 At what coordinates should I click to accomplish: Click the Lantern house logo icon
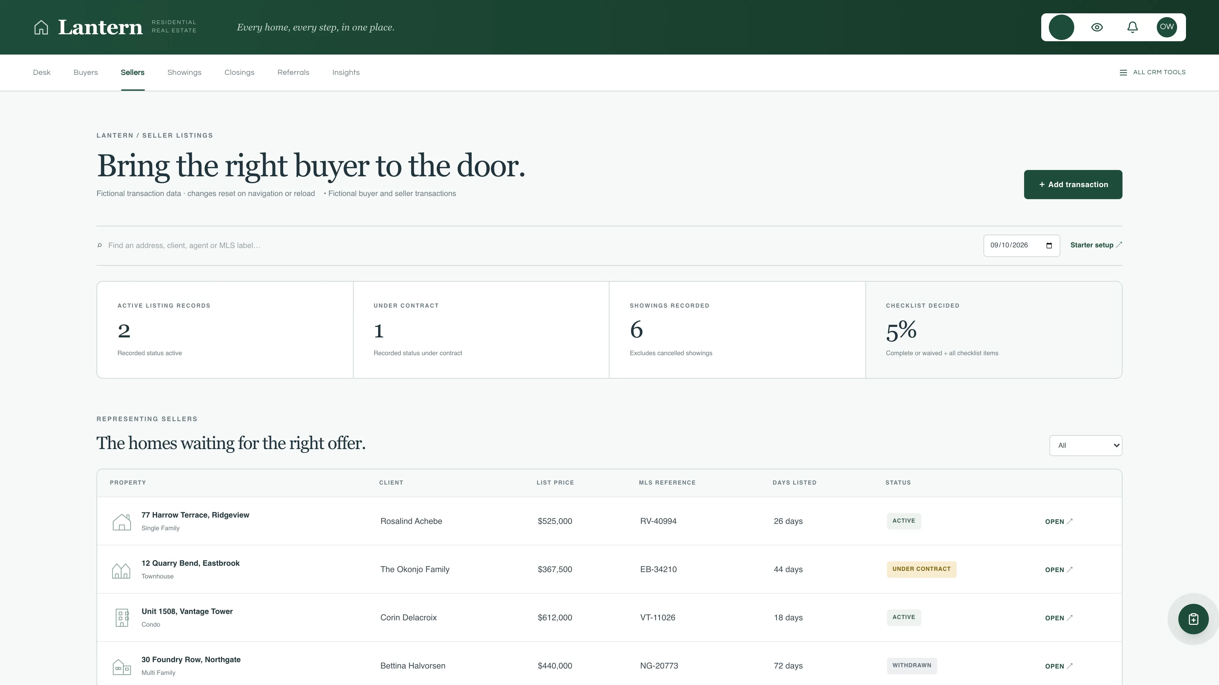41,27
